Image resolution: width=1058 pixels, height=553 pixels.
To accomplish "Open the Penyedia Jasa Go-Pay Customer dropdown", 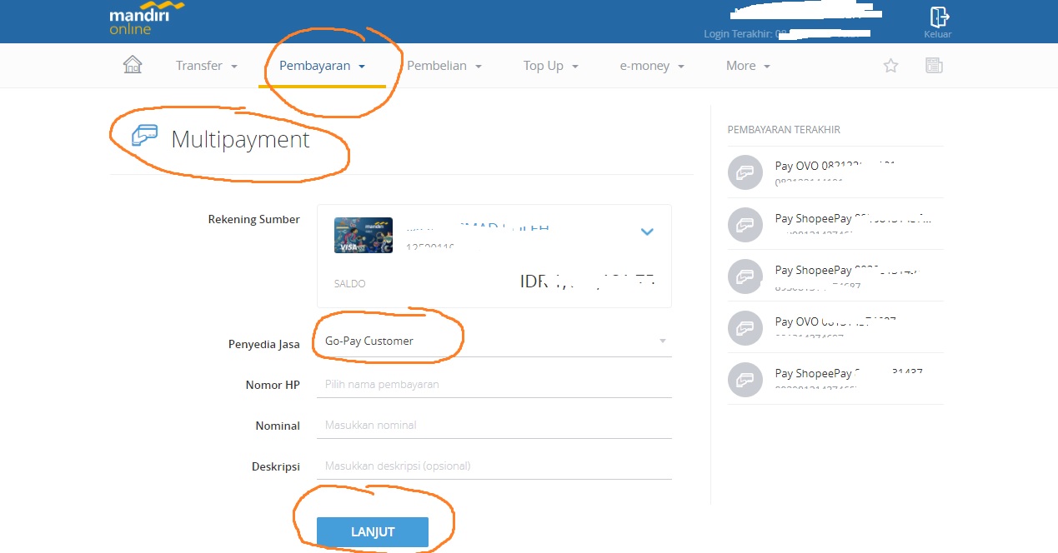I will point(494,341).
